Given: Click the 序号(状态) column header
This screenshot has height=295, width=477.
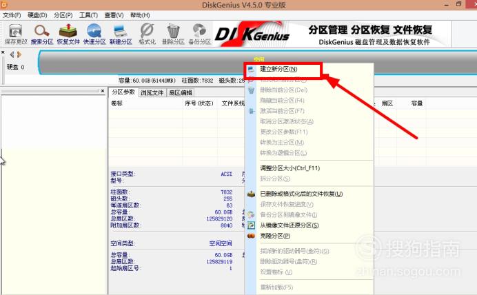Looking at the screenshot, I should pos(199,103).
